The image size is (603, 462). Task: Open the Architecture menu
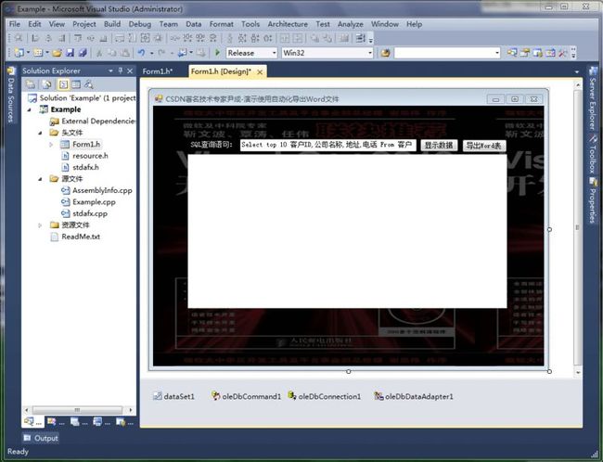coord(288,24)
